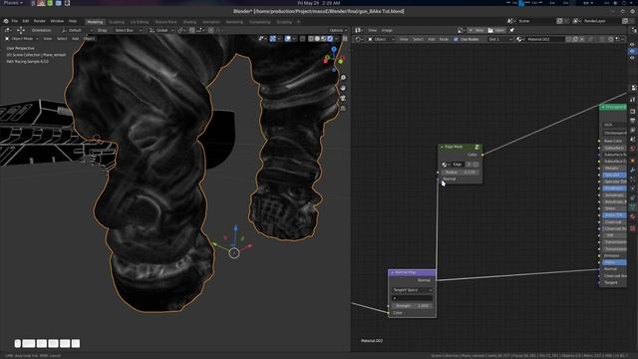The image size is (638, 359).
Task: Toggle the image pin icon
Action: tap(511, 30)
